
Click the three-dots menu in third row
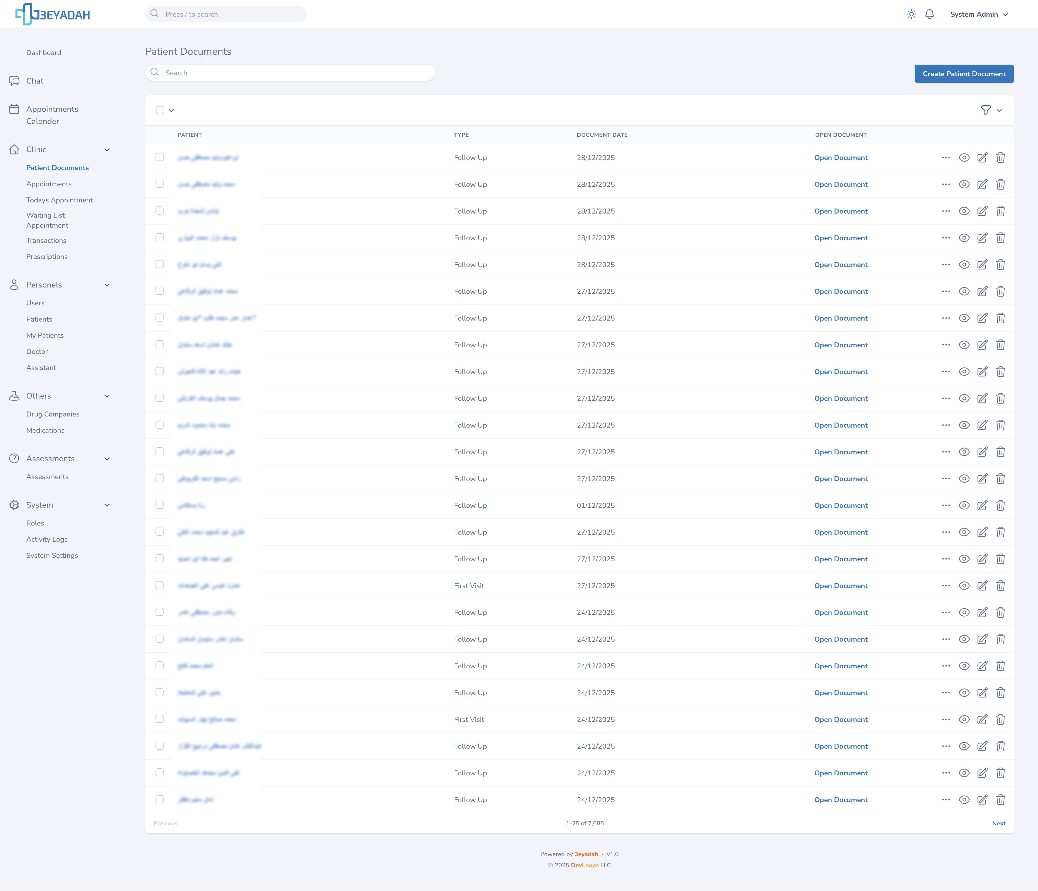coord(946,211)
